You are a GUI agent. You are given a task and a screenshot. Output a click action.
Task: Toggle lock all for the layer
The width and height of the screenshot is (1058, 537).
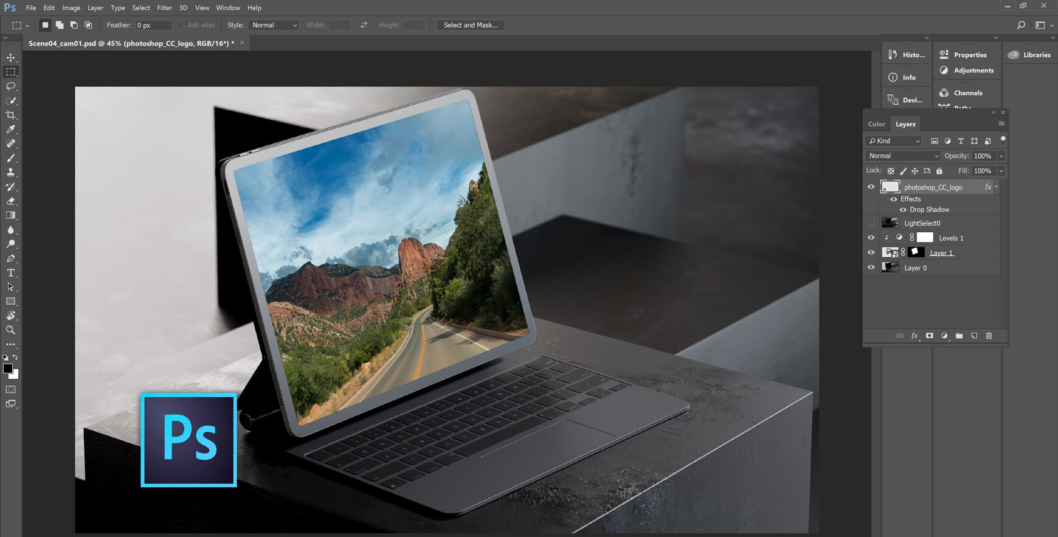coord(939,171)
